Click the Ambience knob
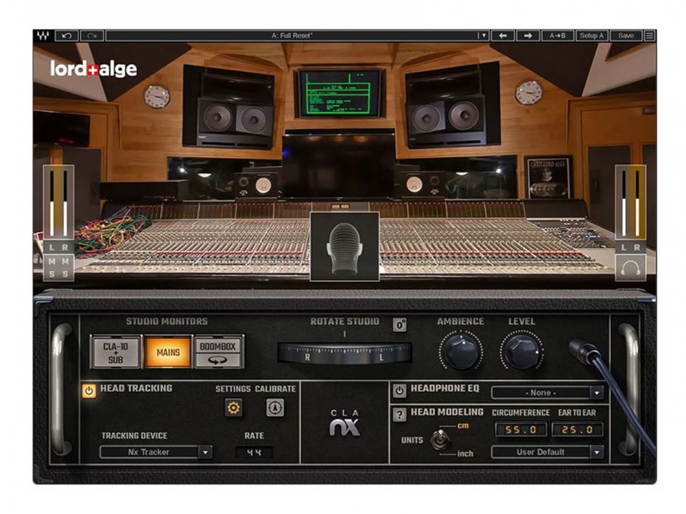This screenshot has width=686, height=514. 461,352
